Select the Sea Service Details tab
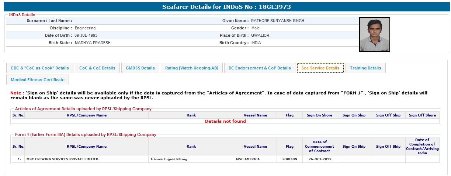This screenshot has width=451, height=176. 320,68
